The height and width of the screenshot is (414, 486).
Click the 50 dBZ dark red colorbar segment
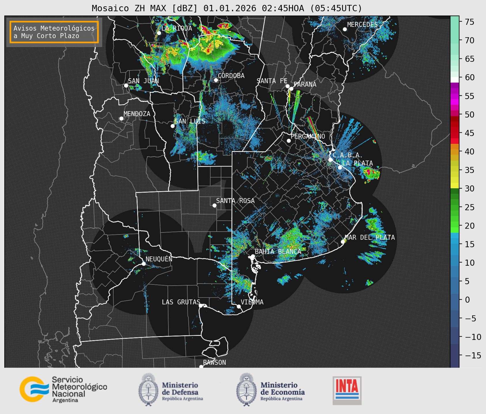[x=455, y=119]
